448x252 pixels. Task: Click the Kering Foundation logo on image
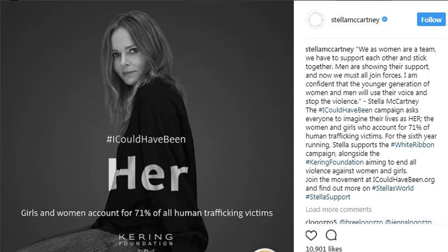(146, 239)
